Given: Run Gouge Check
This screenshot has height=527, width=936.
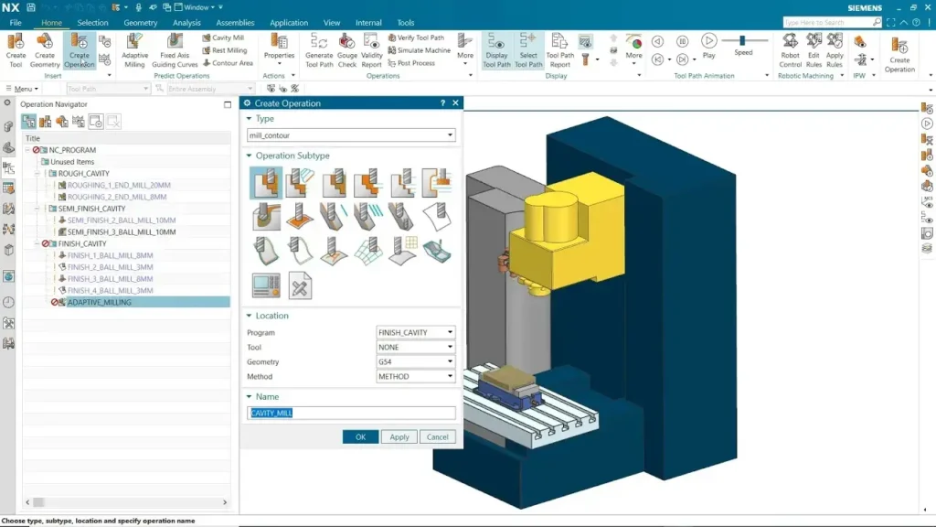Looking at the screenshot, I should pyautogui.click(x=346, y=51).
